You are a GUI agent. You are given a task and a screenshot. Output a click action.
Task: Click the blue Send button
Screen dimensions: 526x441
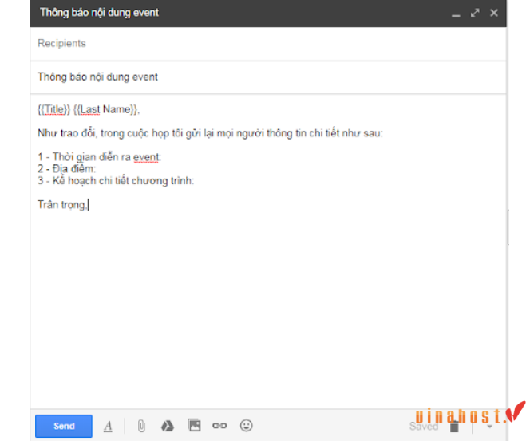pyautogui.click(x=64, y=426)
